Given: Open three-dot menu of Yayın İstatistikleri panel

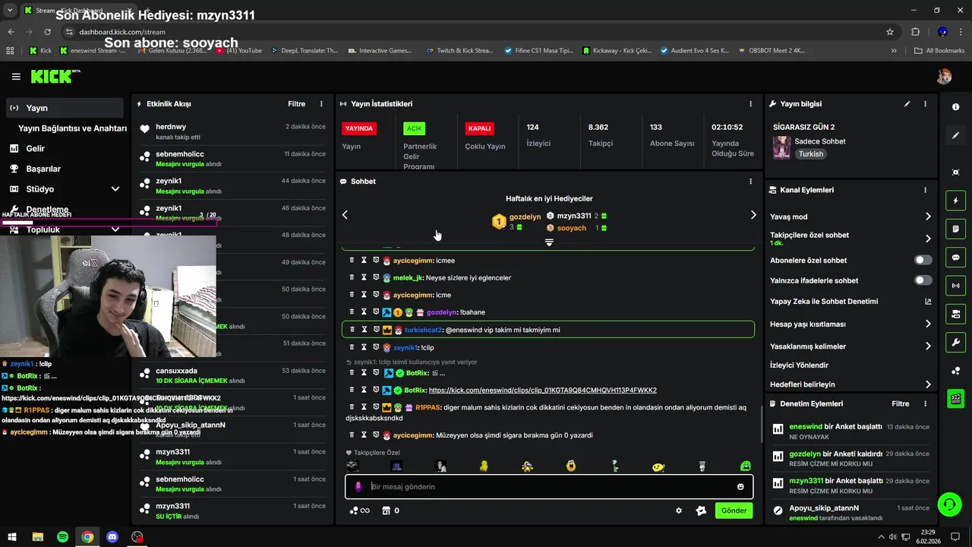Looking at the screenshot, I should click(x=751, y=104).
